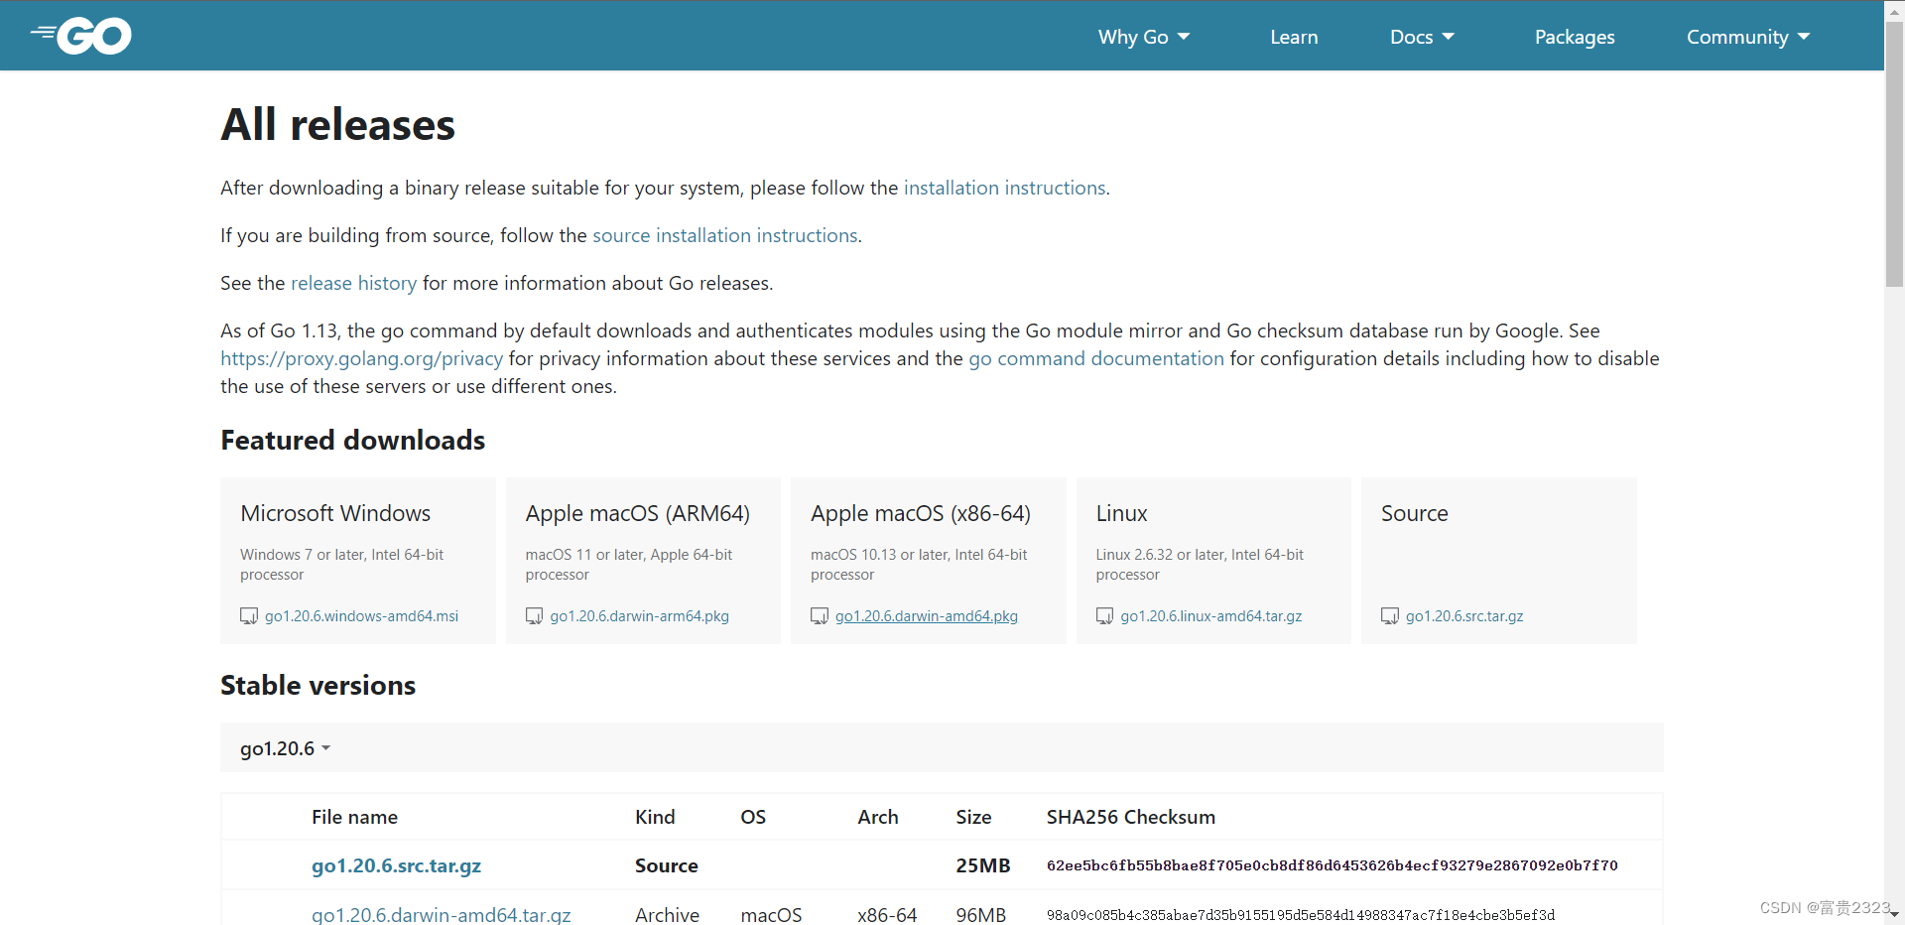Follow the release history link
This screenshot has height=925, width=1905.
tap(353, 283)
